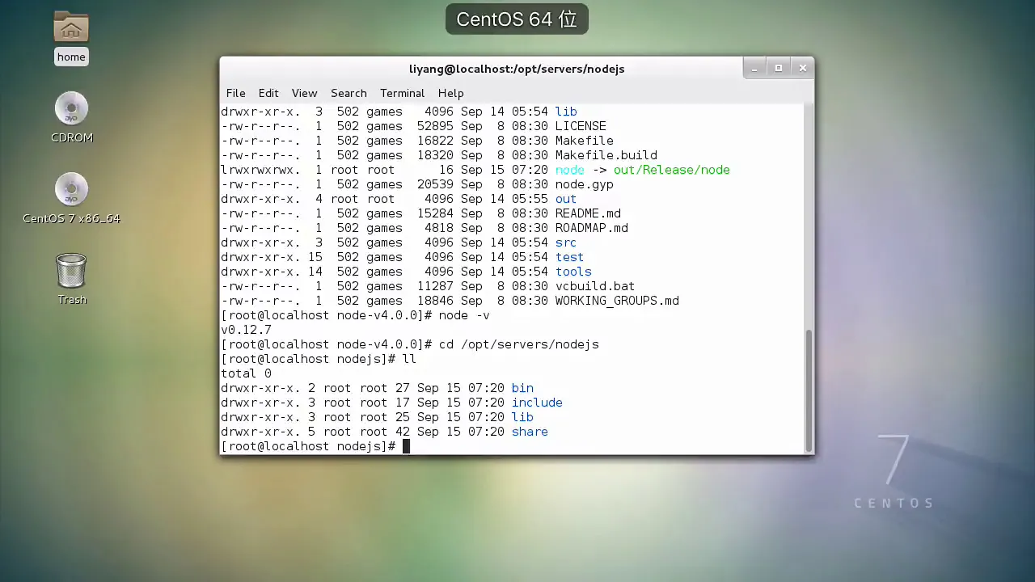Click the 'LICENSE' file name

tap(581, 126)
